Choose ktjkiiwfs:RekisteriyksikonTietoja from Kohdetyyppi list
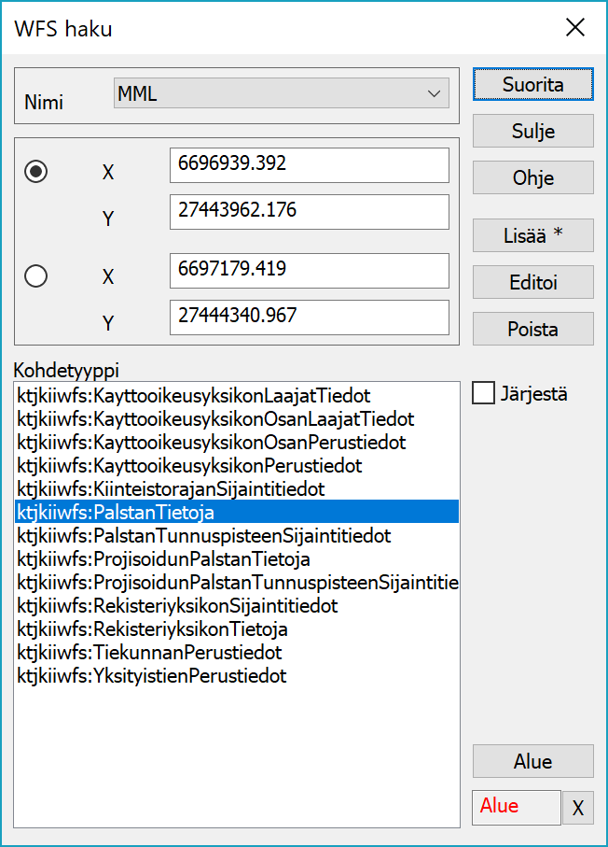This screenshot has height=847, width=608. pyautogui.click(x=153, y=628)
